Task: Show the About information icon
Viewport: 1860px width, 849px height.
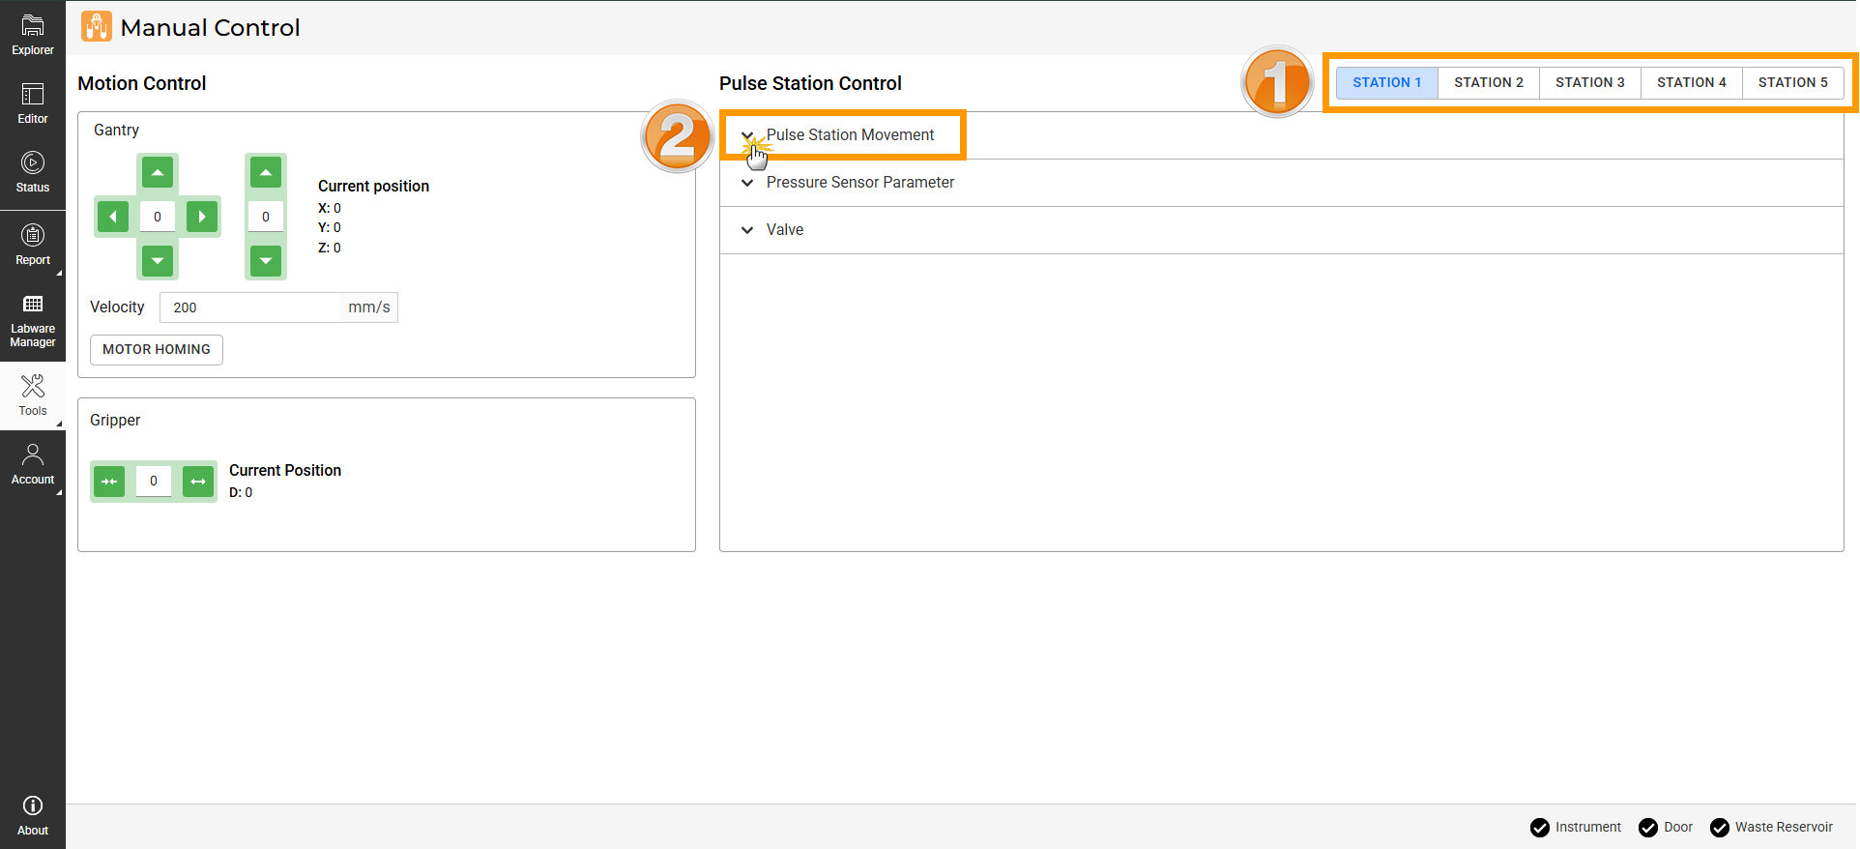Action: point(33,815)
